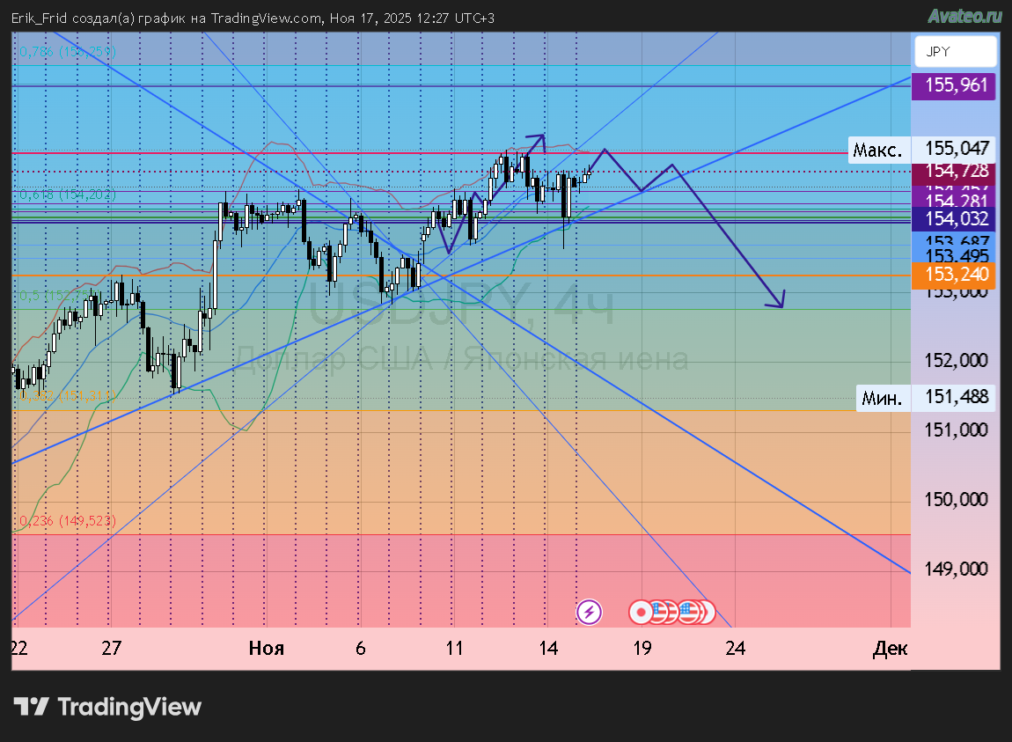Open the Avateo.ru watermark link
This screenshot has height=742, width=1012.
pyautogui.click(x=964, y=15)
